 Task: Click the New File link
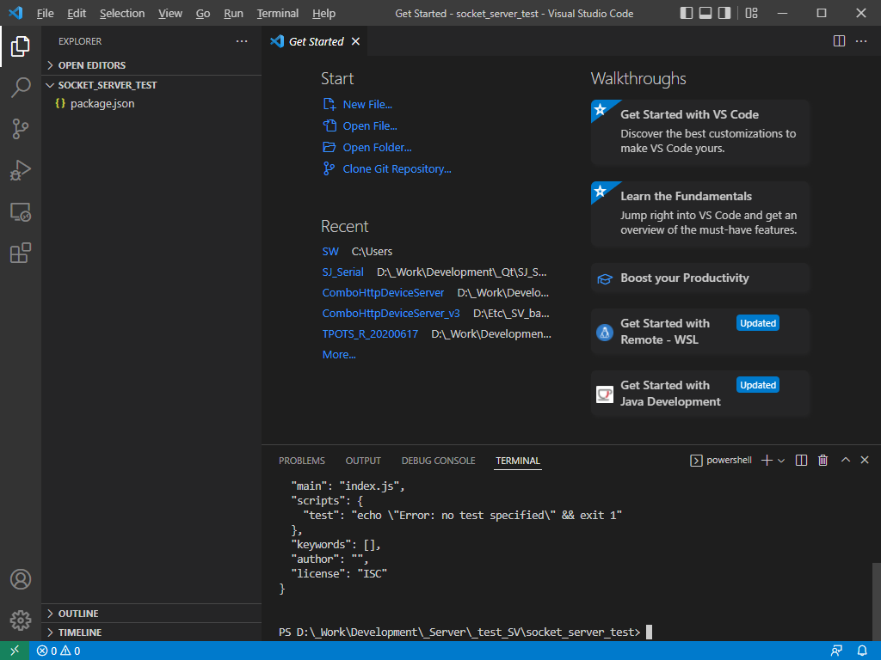pyautogui.click(x=358, y=104)
